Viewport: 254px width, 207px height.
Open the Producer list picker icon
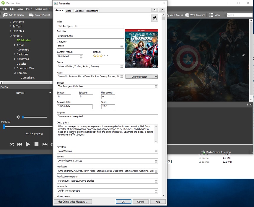coord(156,171)
